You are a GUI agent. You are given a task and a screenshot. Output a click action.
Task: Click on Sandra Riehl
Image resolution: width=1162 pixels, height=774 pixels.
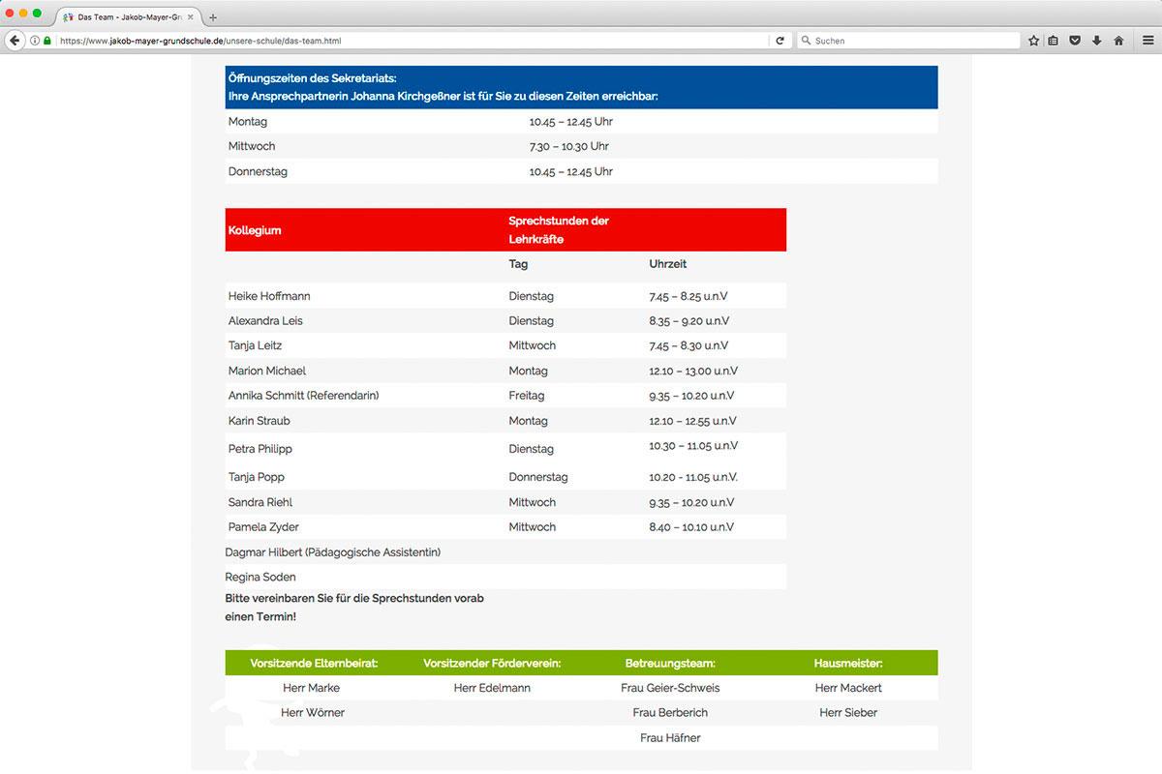pyautogui.click(x=260, y=502)
